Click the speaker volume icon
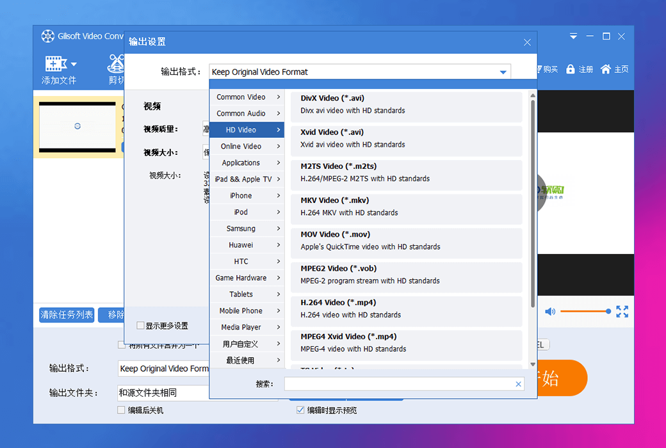Image resolution: width=666 pixels, height=448 pixels. 550,312
